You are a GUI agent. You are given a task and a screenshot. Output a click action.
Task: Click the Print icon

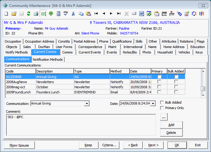coord(36,14)
